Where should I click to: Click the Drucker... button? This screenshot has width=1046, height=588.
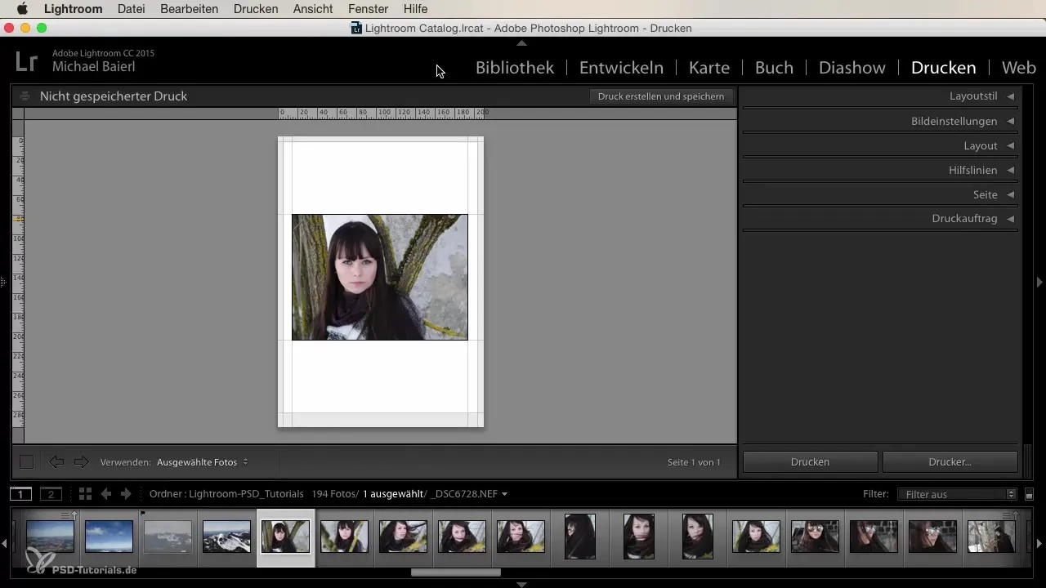pyautogui.click(x=950, y=461)
